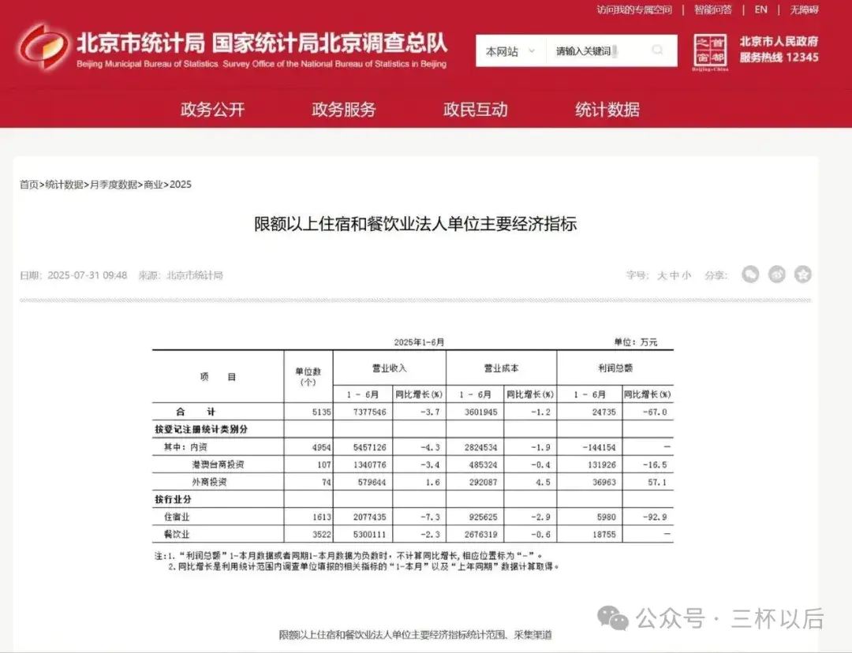Open 访问我的专属空间 link
Viewport: 852px width, 653px height.
634,9
